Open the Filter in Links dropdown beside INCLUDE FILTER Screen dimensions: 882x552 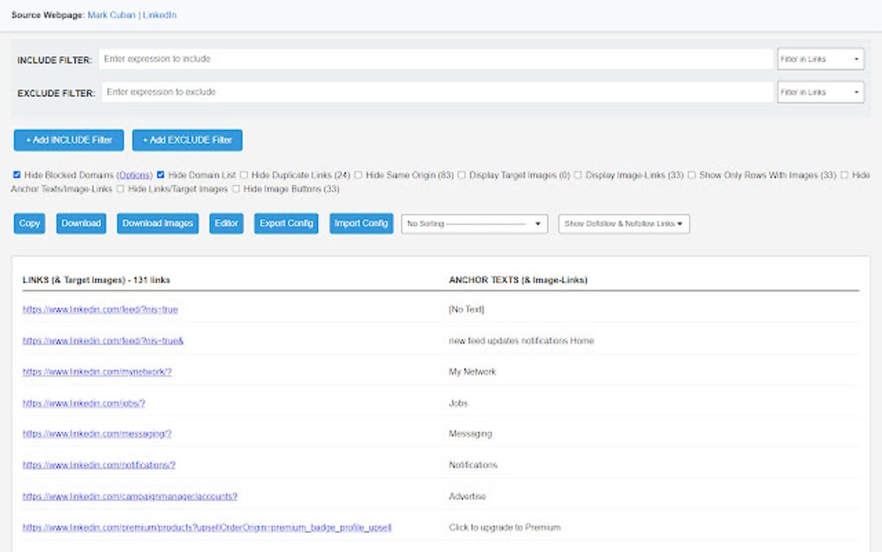820,59
